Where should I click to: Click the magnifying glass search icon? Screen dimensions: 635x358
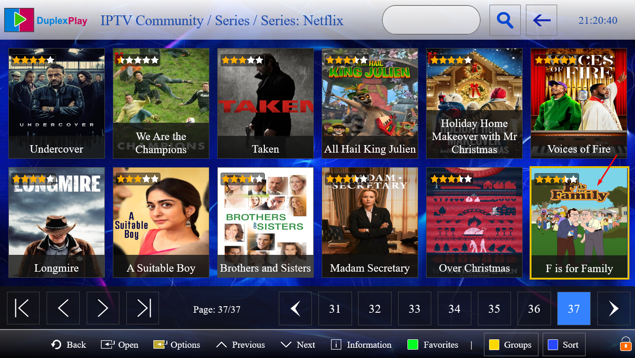[x=505, y=21]
